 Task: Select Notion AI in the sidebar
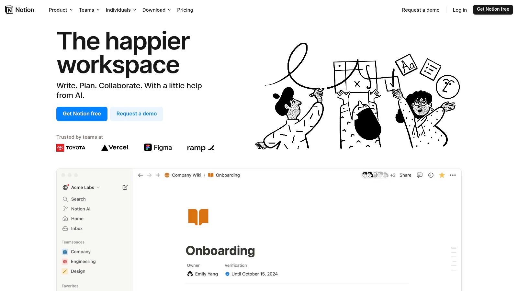[x=81, y=209]
